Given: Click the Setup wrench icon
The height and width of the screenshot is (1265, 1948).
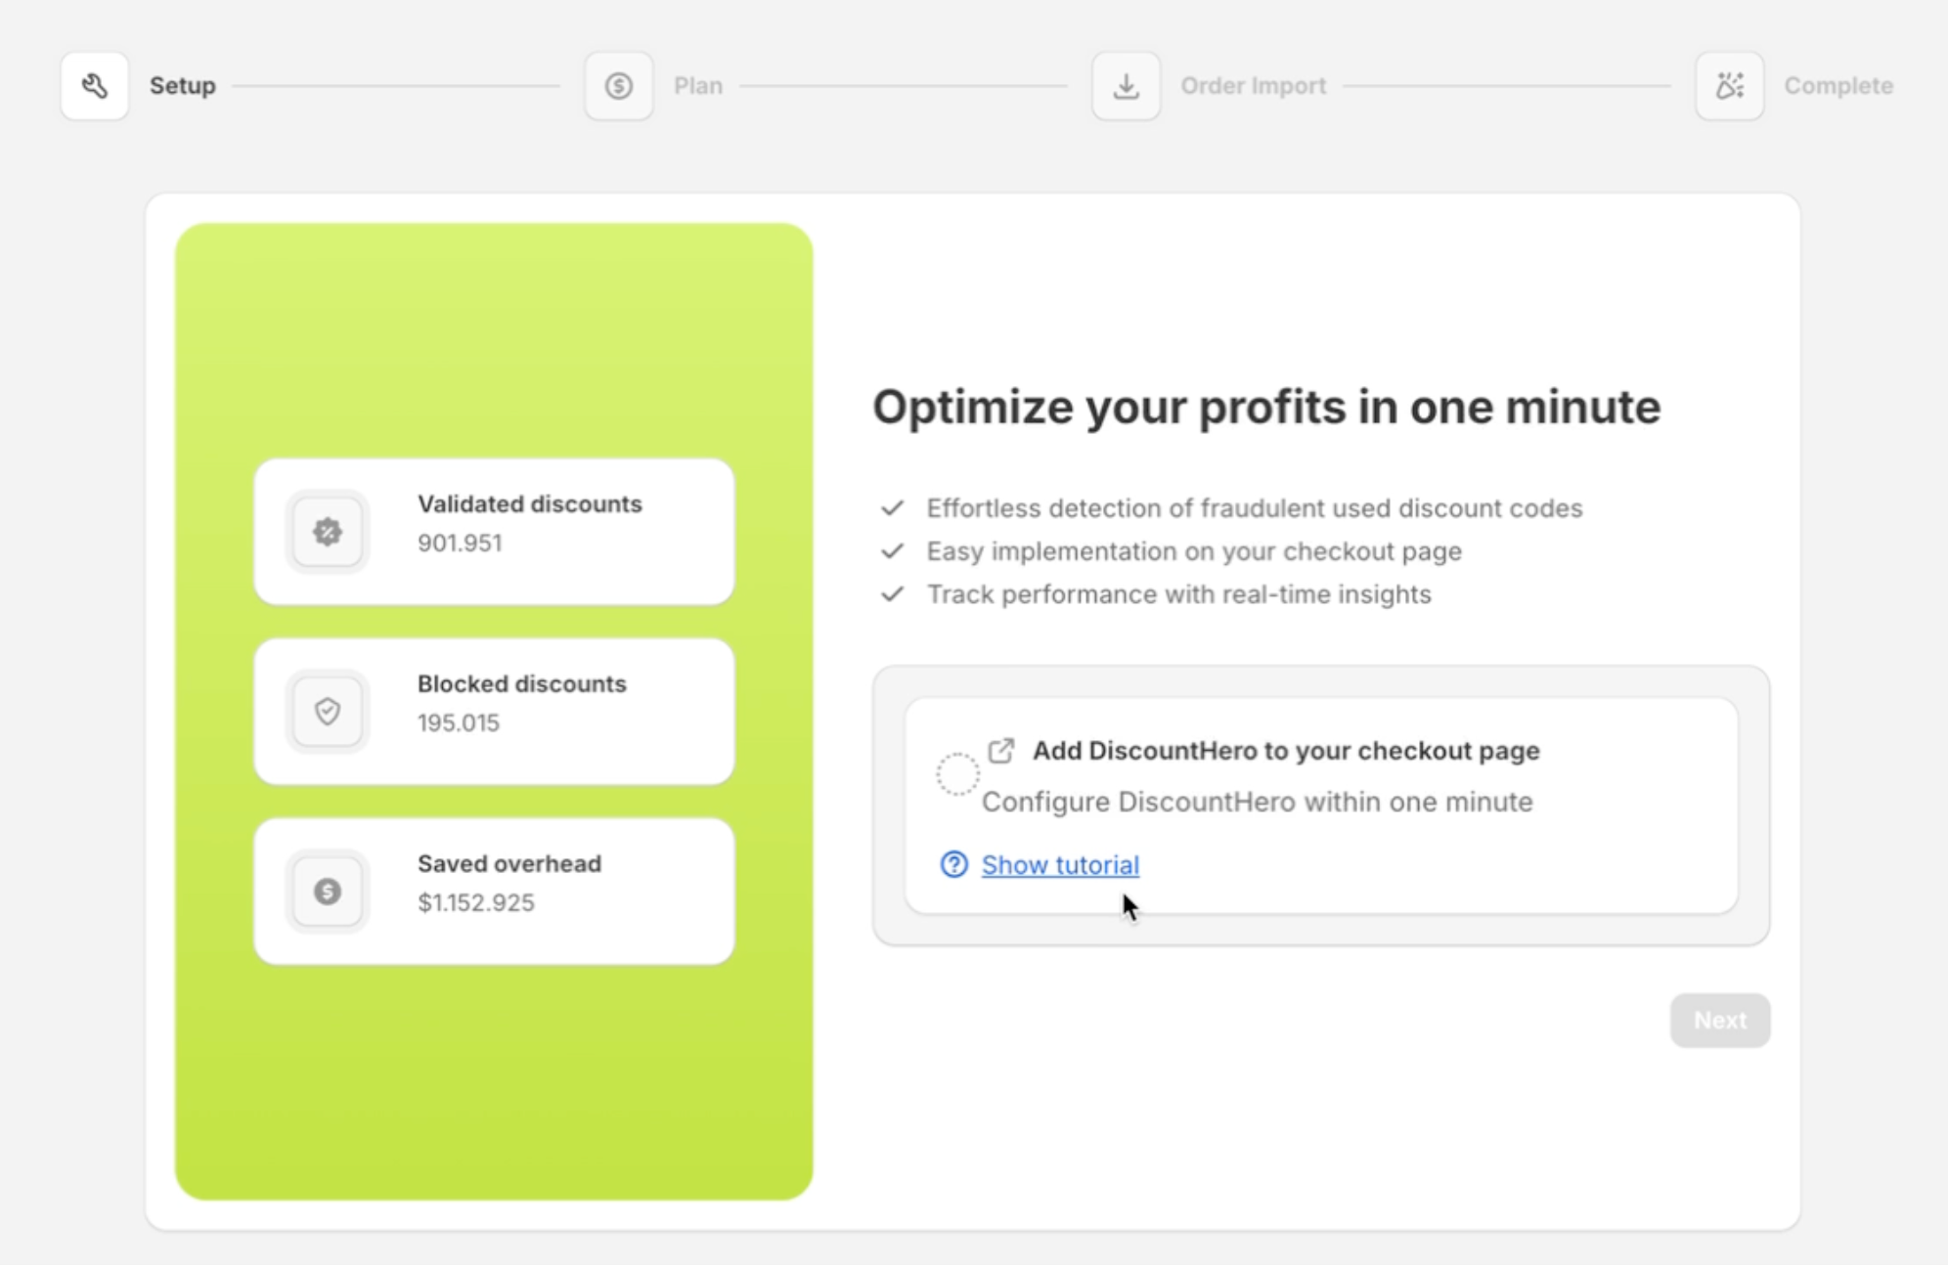Looking at the screenshot, I should [x=95, y=86].
